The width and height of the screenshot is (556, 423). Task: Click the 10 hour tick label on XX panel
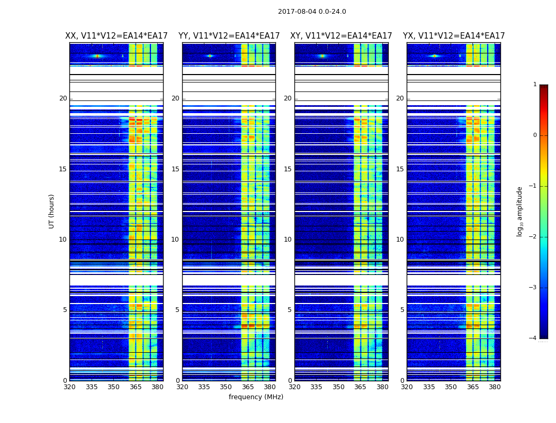click(x=63, y=240)
